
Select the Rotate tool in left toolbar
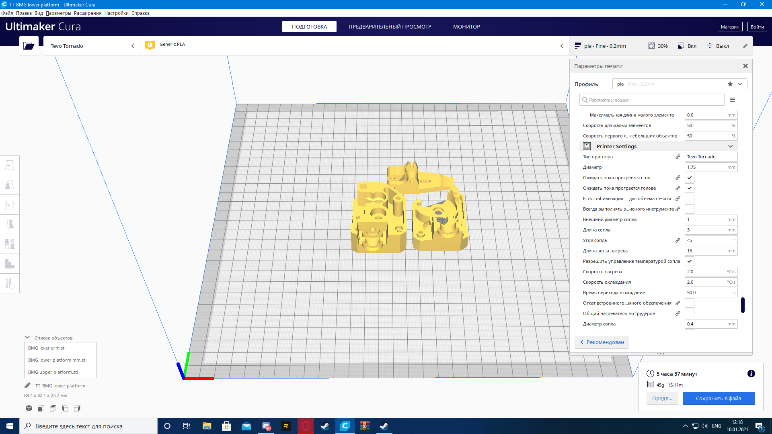point(10,205)
